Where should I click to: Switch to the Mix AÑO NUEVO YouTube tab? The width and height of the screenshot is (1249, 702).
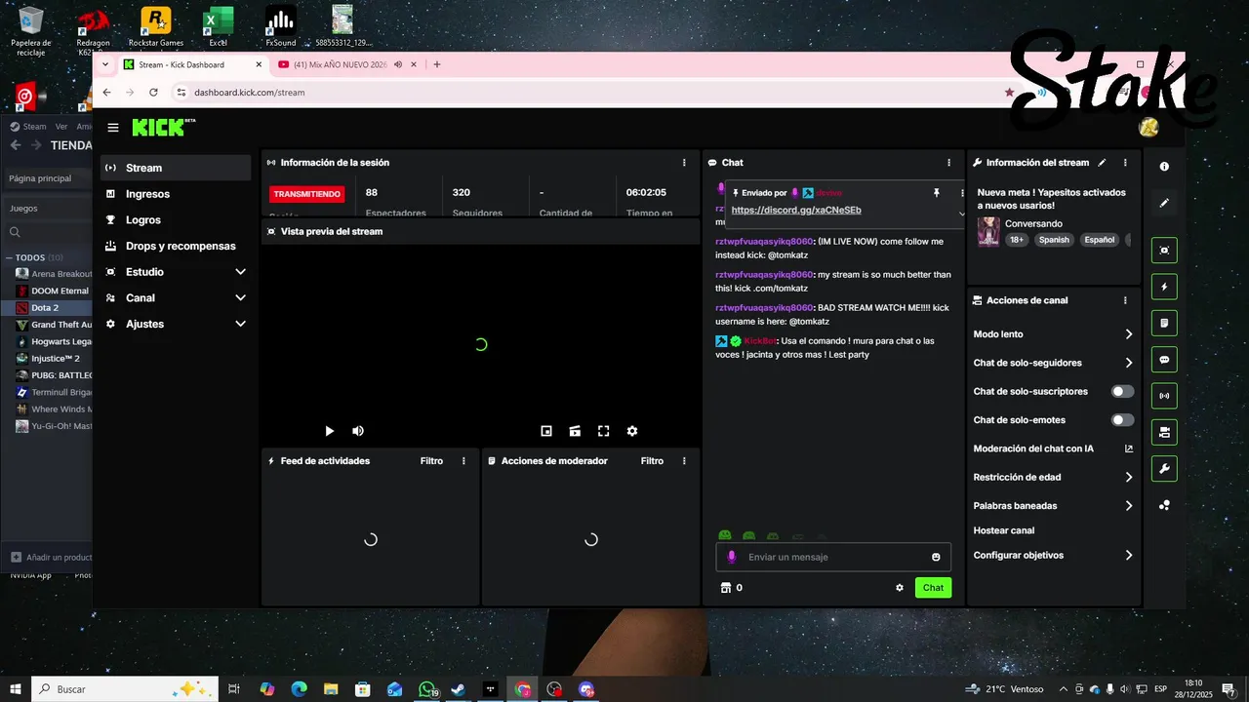tap(341, 64)
